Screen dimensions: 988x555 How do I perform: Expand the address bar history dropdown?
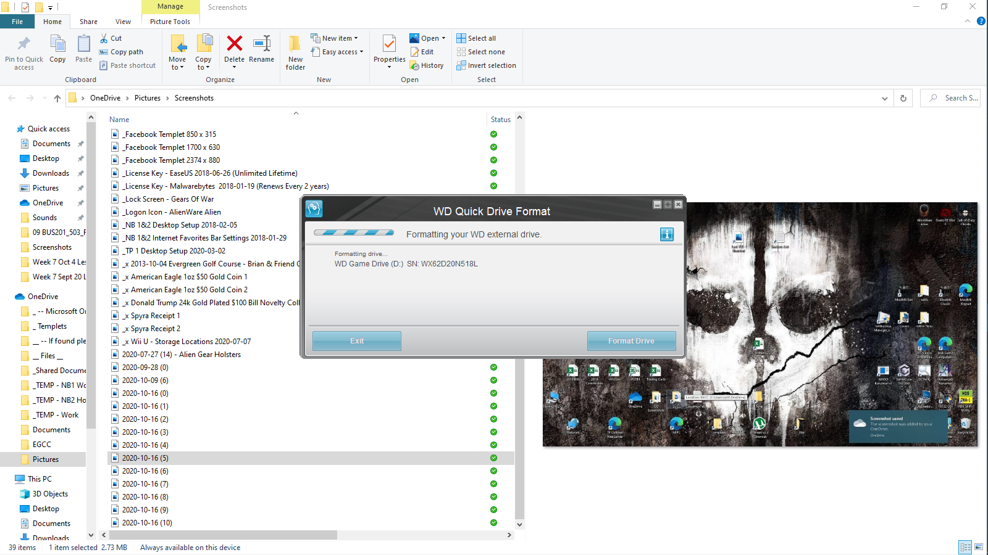tap(885, 98)
